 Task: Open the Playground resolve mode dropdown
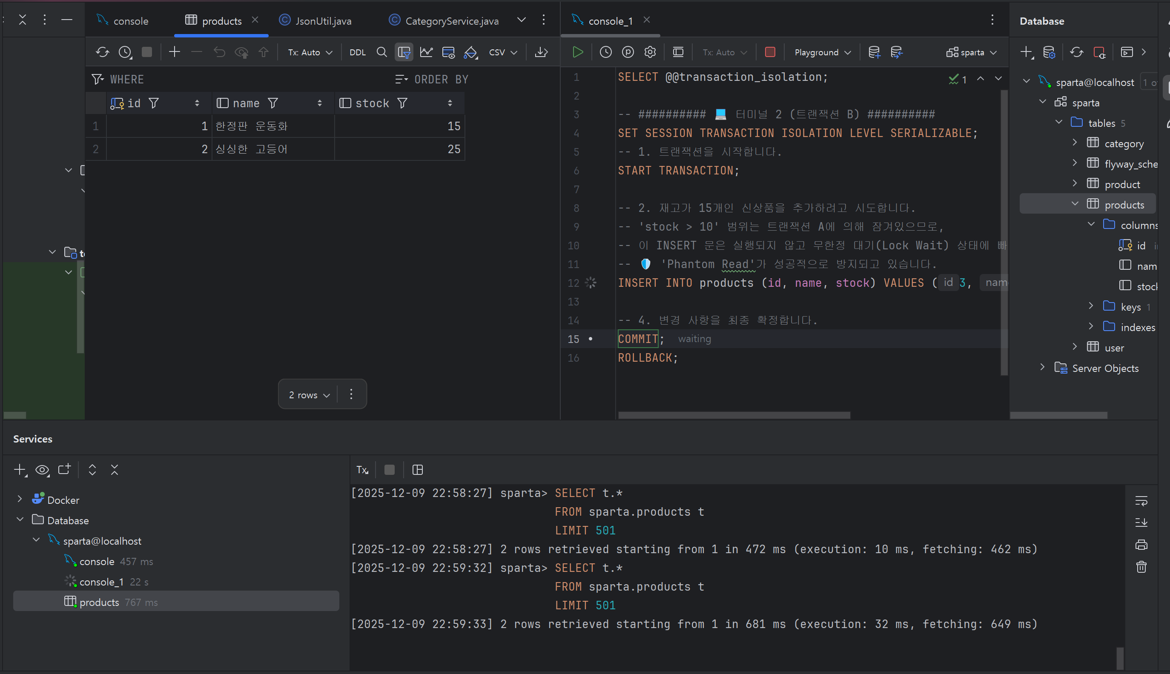pos(823,52)
